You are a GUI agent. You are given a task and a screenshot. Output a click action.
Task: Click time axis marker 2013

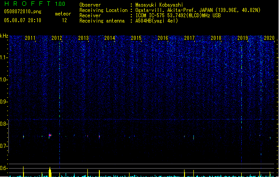tap(83, 38)
